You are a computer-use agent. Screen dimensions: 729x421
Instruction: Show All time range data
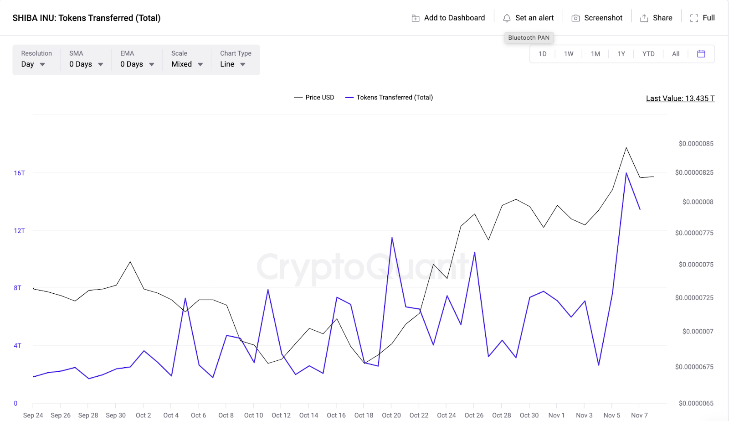676,54
